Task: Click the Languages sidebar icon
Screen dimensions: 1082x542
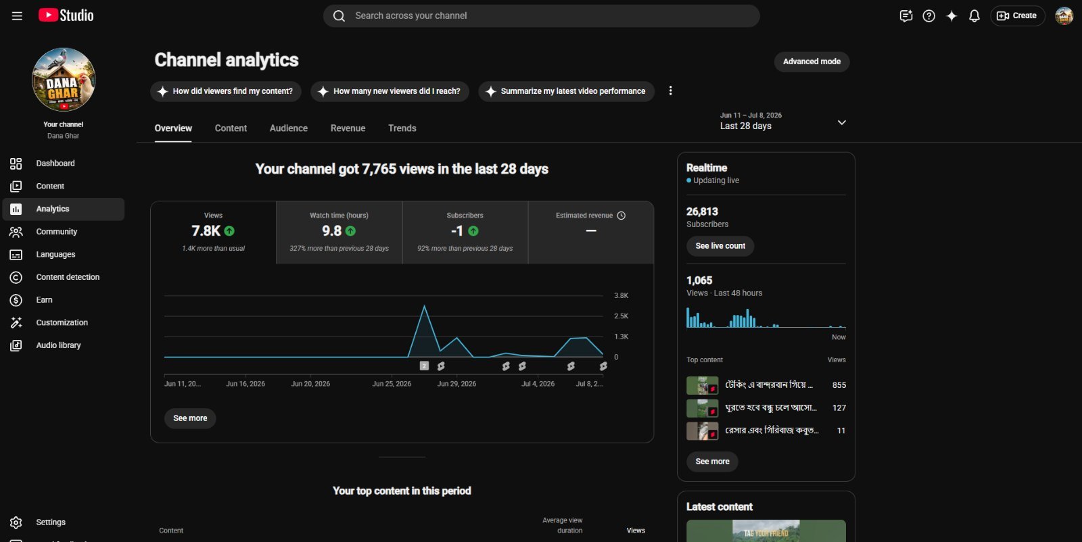Action: [x=16, y=255]
